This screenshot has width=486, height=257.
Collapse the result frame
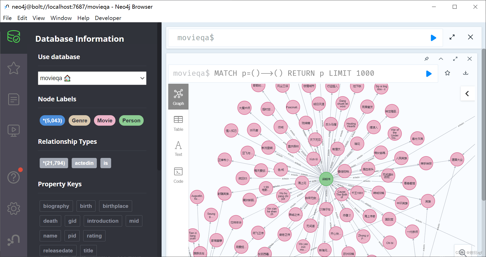point(441,59)
